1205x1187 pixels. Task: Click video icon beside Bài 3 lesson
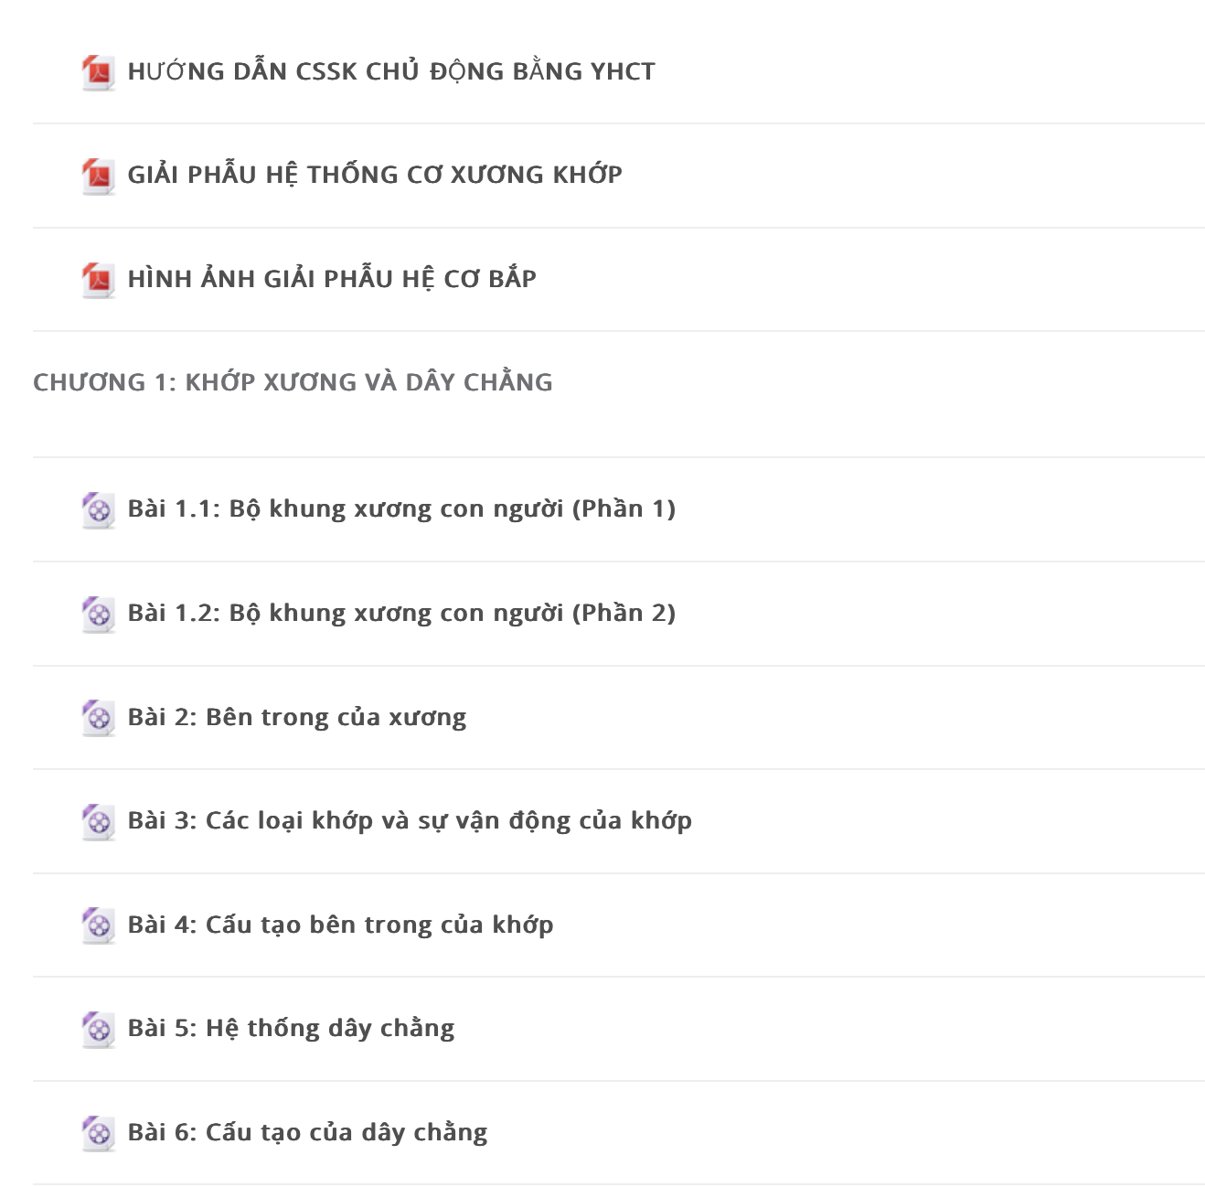[x=98, y=822]
